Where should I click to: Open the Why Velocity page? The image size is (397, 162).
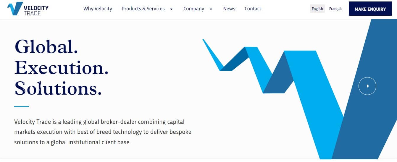click(x=98, y=9)
